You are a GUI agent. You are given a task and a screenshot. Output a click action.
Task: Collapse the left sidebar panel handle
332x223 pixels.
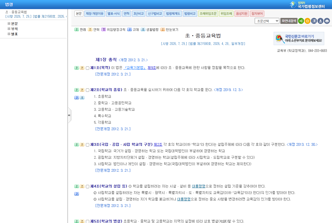[x=69, y=115]
